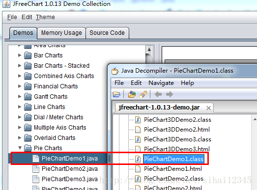Click the Financial Charts folder icon
This screenshot has height=190, width=257.
pyautogui.click(x=28, y=86)
